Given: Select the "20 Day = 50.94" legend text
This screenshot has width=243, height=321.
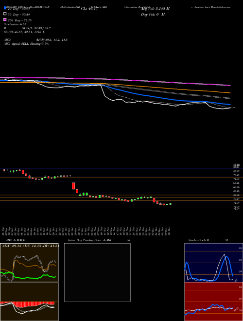Looking at the screenshot, I should point(18,9).
